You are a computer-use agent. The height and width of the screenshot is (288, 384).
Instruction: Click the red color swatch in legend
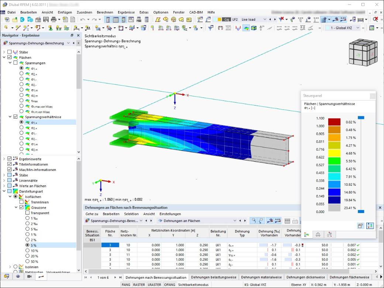(334, 122)
